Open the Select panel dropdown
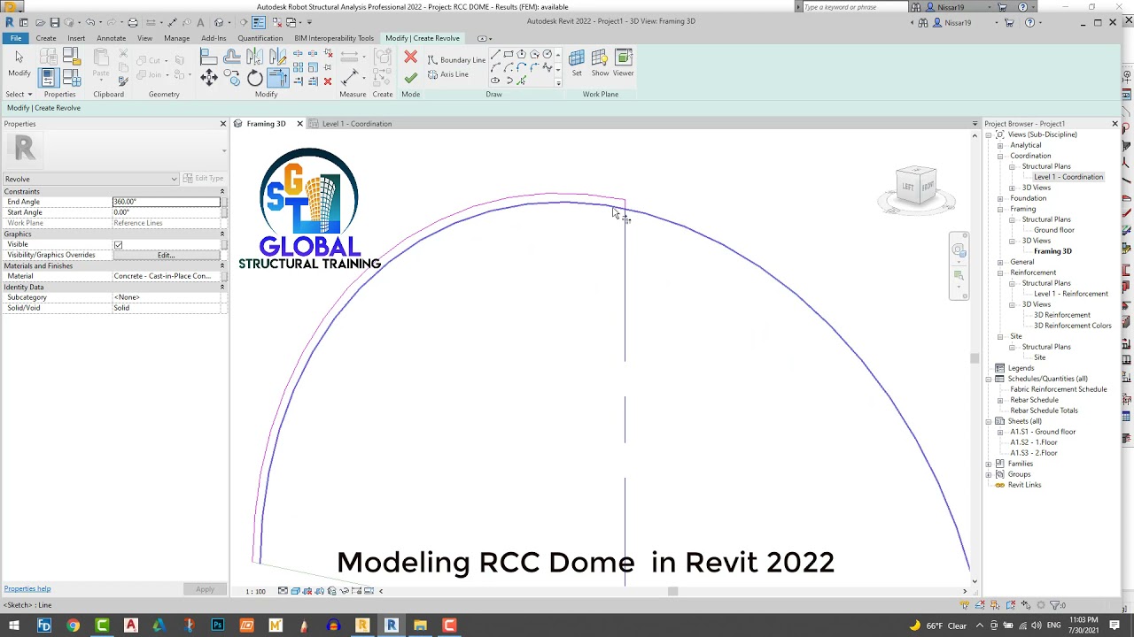 pos(19,94)
